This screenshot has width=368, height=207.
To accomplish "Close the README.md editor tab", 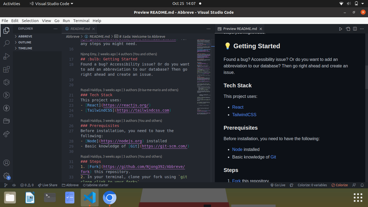I will [x=94, y=29].
